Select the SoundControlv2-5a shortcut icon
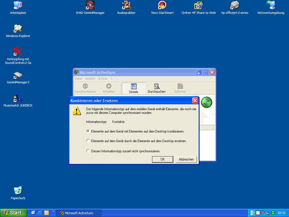Image resolution: width=289 pixels, height=217 pixels. [x=18, y=51]
